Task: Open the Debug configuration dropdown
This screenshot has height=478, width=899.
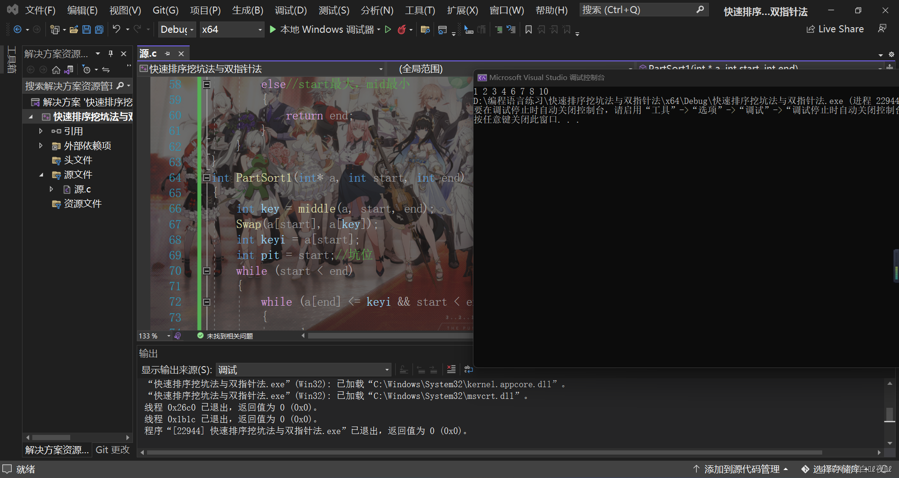Action: tap(177, 29)
